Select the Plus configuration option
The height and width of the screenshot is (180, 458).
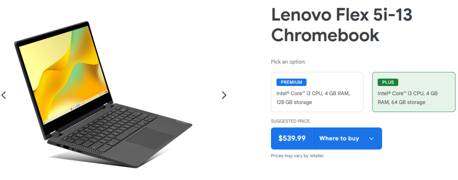pos(413,92)
